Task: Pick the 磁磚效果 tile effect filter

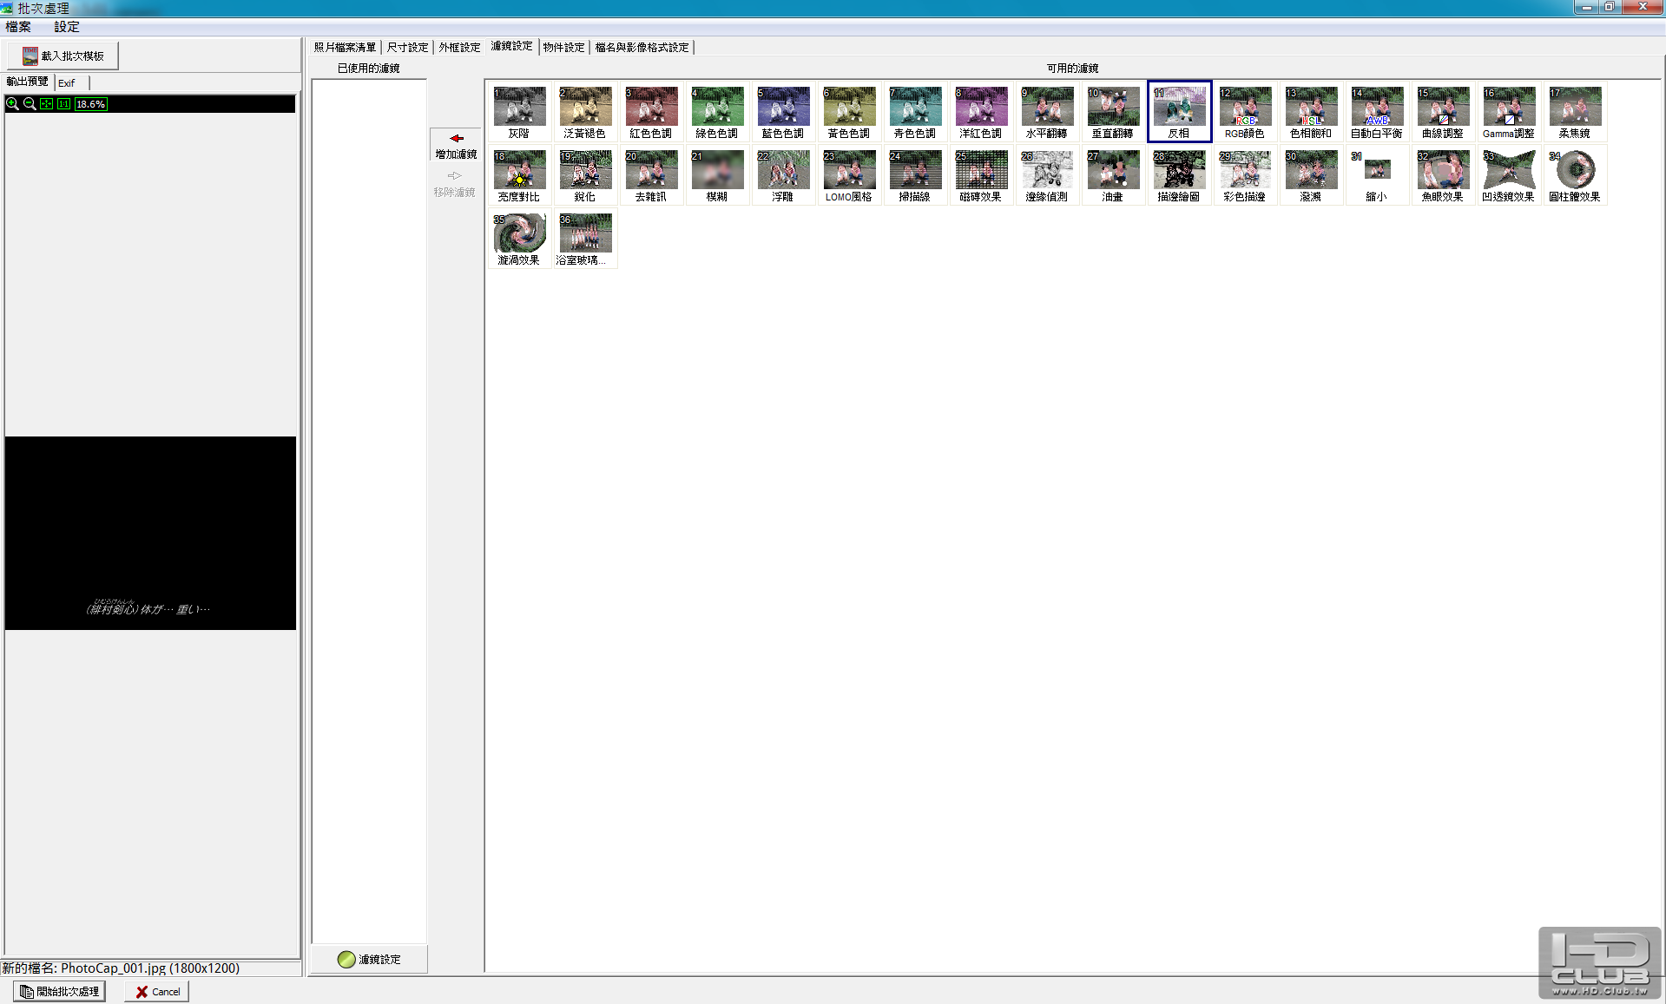Action: click(x=981, y=176)
